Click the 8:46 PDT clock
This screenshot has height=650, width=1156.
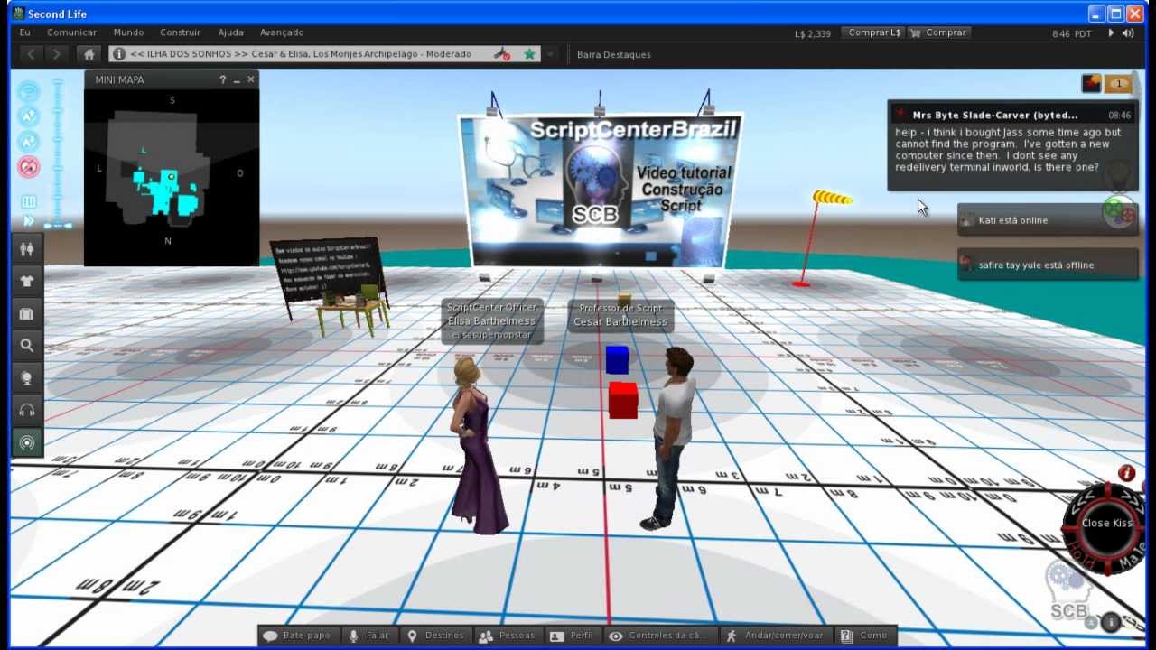1072,33
